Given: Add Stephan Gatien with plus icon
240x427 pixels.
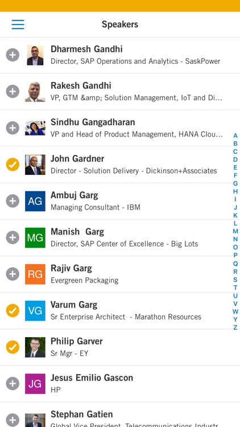Looking at the screenshot, I should click(13, 420).
